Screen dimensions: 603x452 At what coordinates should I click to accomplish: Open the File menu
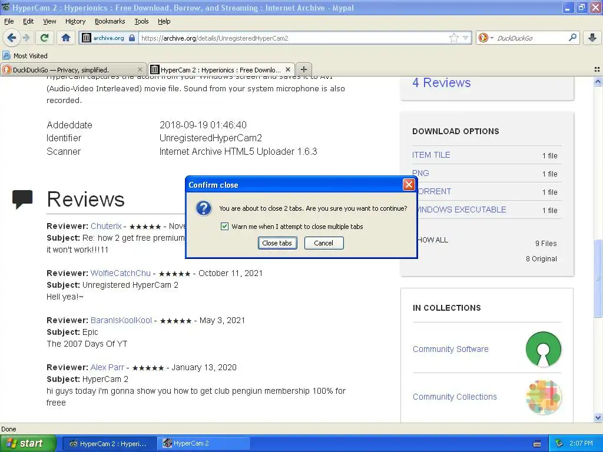pos(9,21)
